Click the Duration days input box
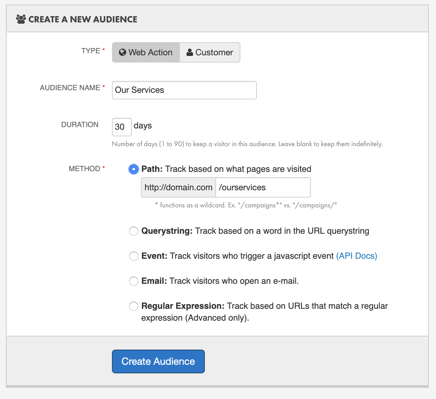This screenshot has height=399, width=436. click(122, 127)
